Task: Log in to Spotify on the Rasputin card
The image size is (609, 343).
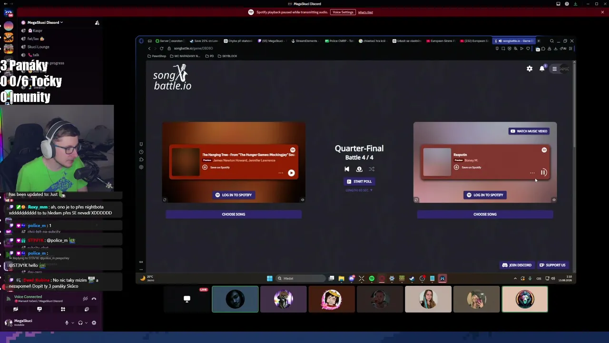Action: coord(485,195)
